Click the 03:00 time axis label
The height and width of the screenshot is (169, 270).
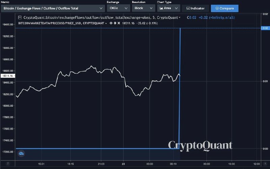point(150,164)
